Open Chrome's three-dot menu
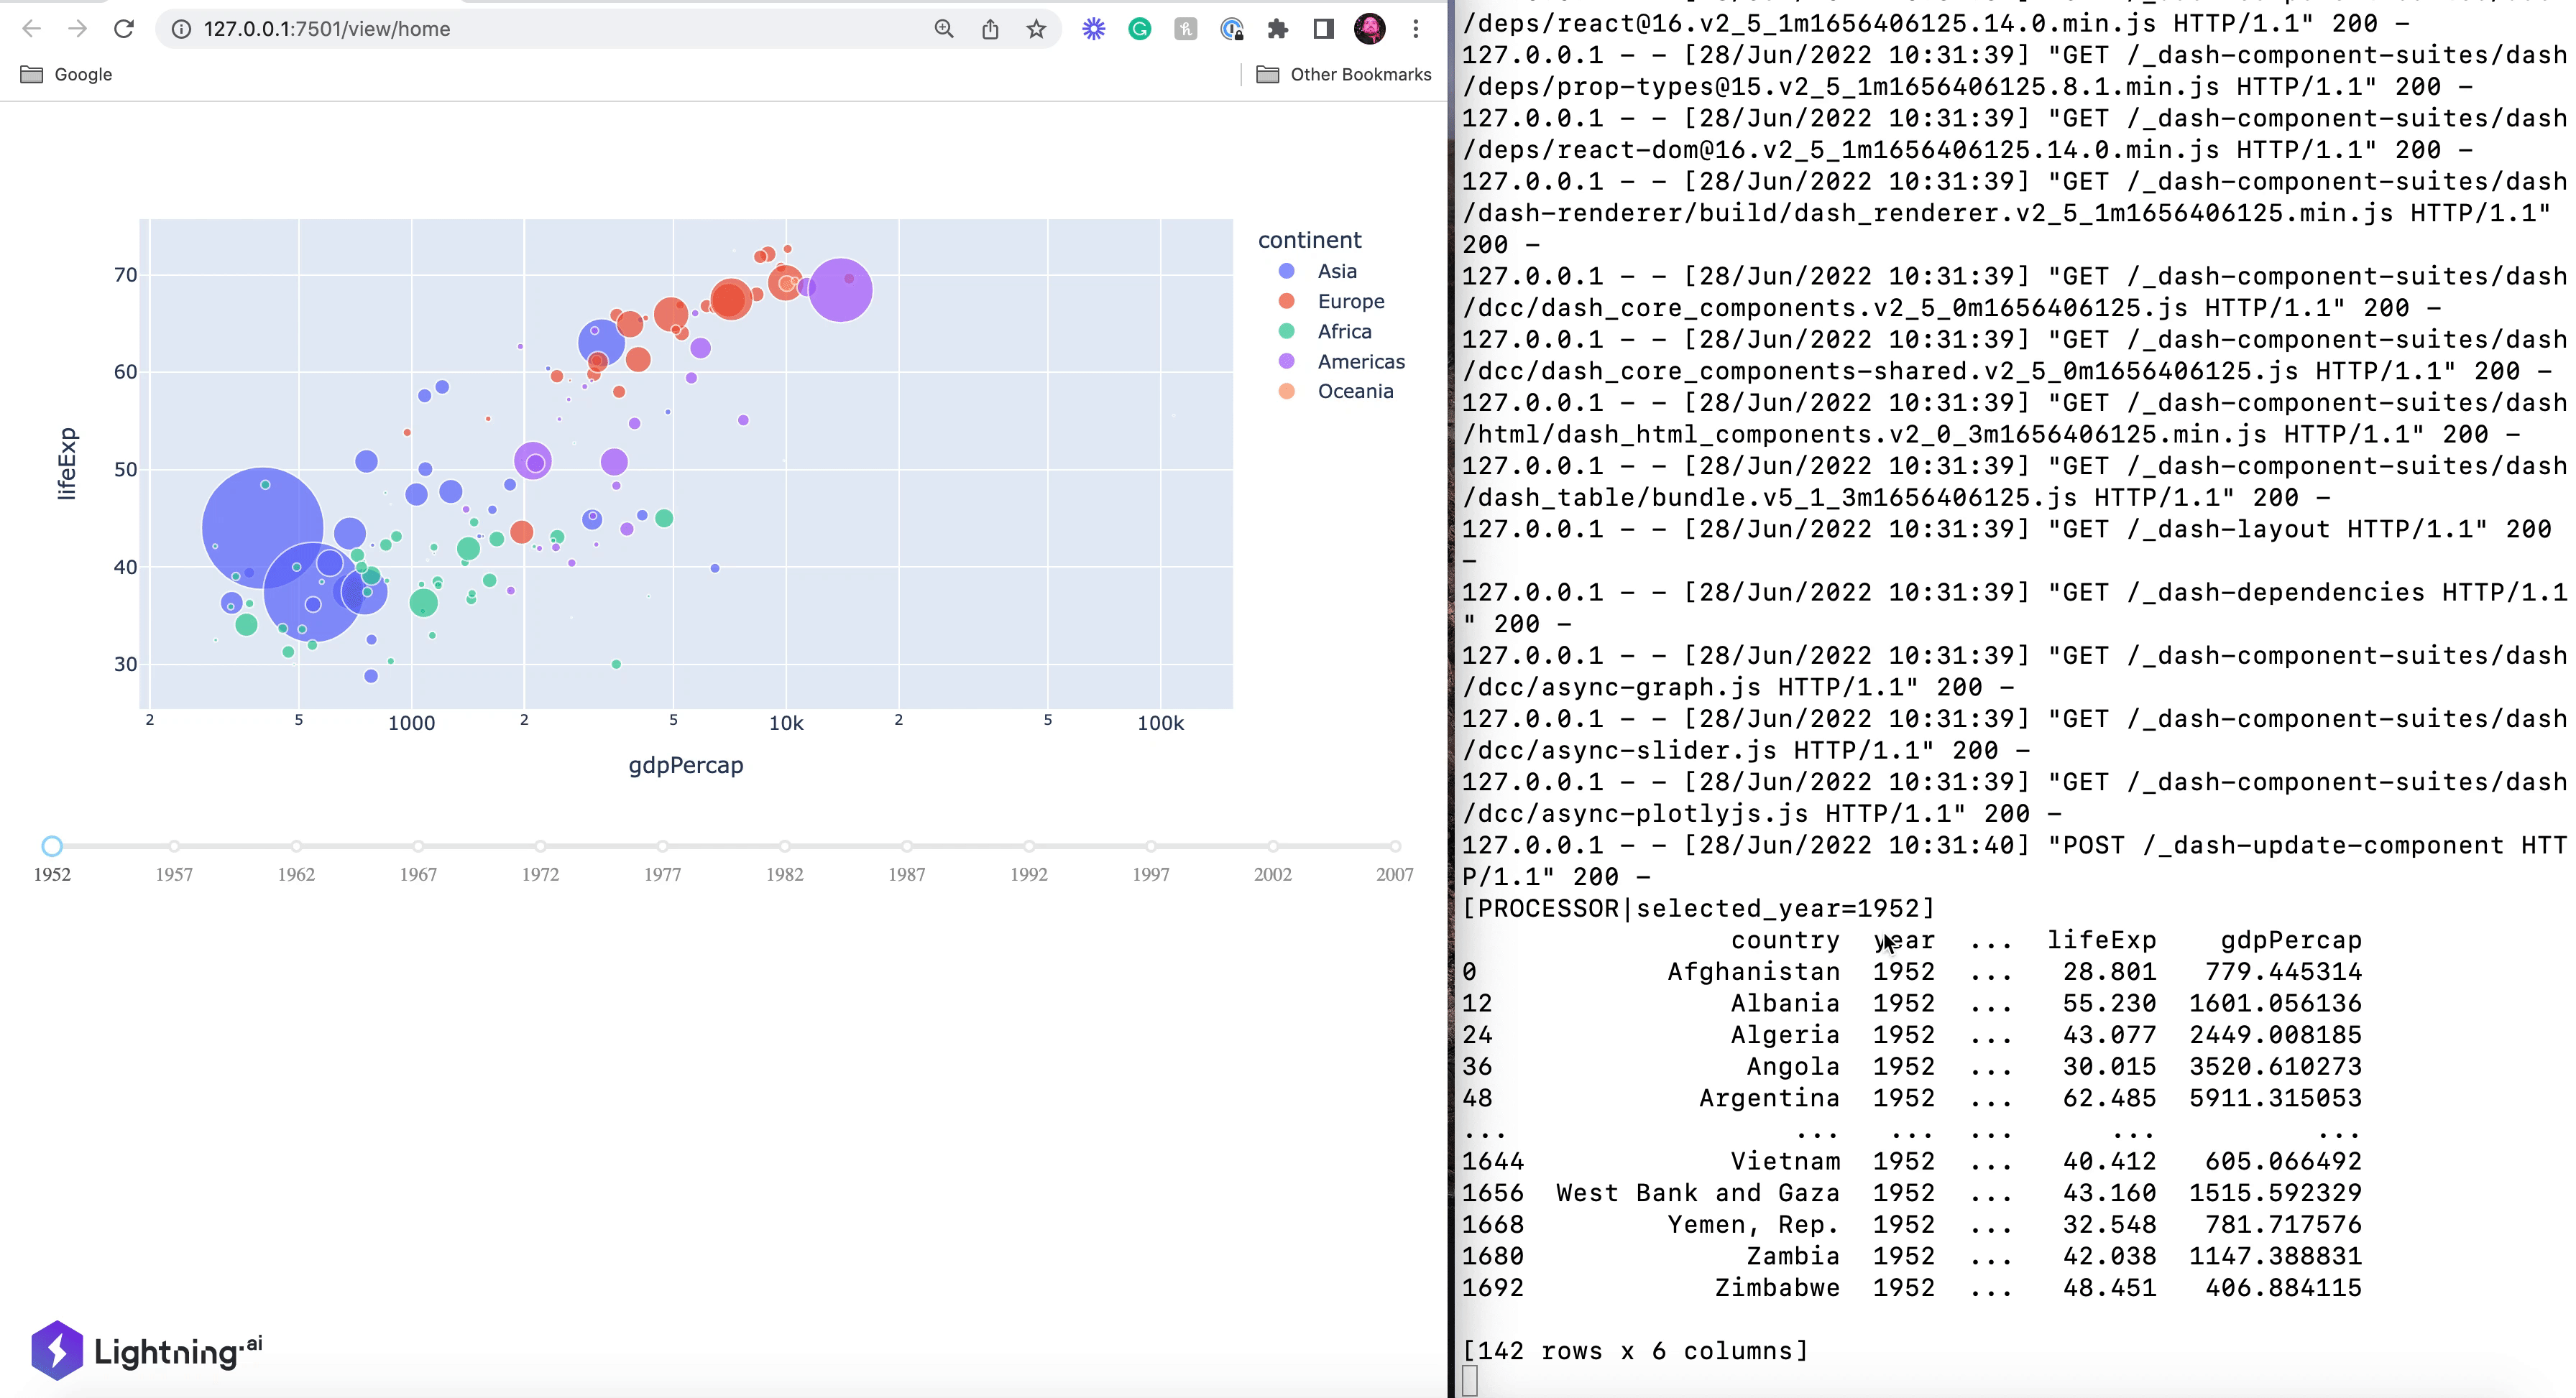 (x=1415, y=29)
